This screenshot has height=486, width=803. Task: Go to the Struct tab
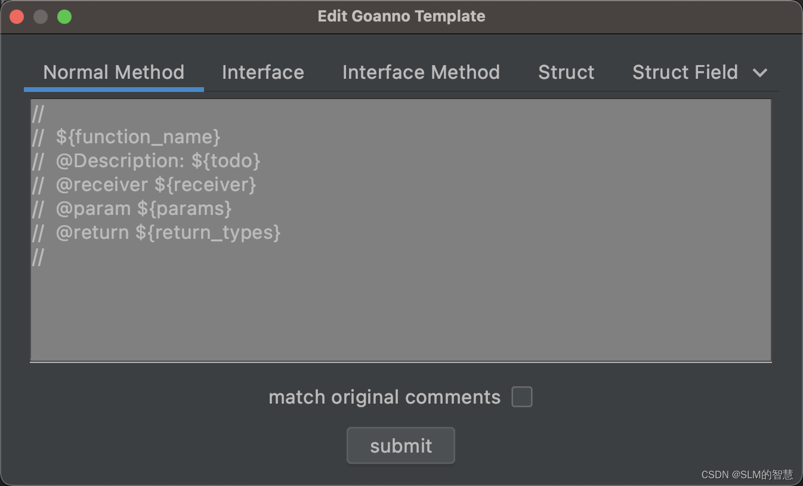click(x=566, y=73)
